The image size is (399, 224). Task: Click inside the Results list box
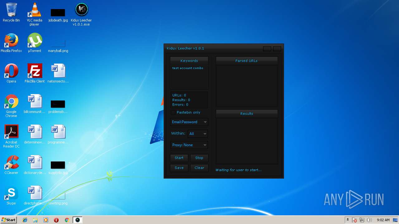[x=247, y=141]
